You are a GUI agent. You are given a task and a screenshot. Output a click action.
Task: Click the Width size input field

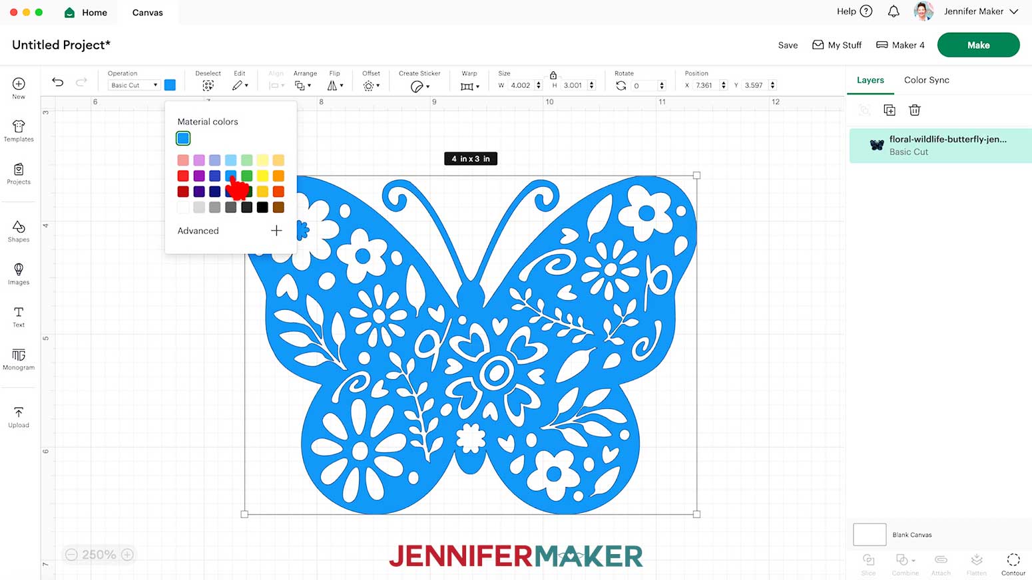(521, 85)
